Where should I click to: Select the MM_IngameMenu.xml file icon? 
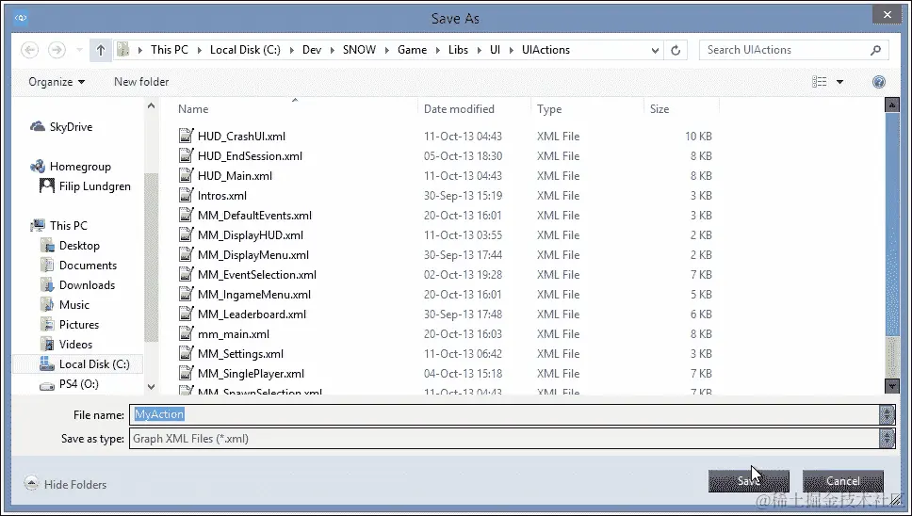point(186,294)
